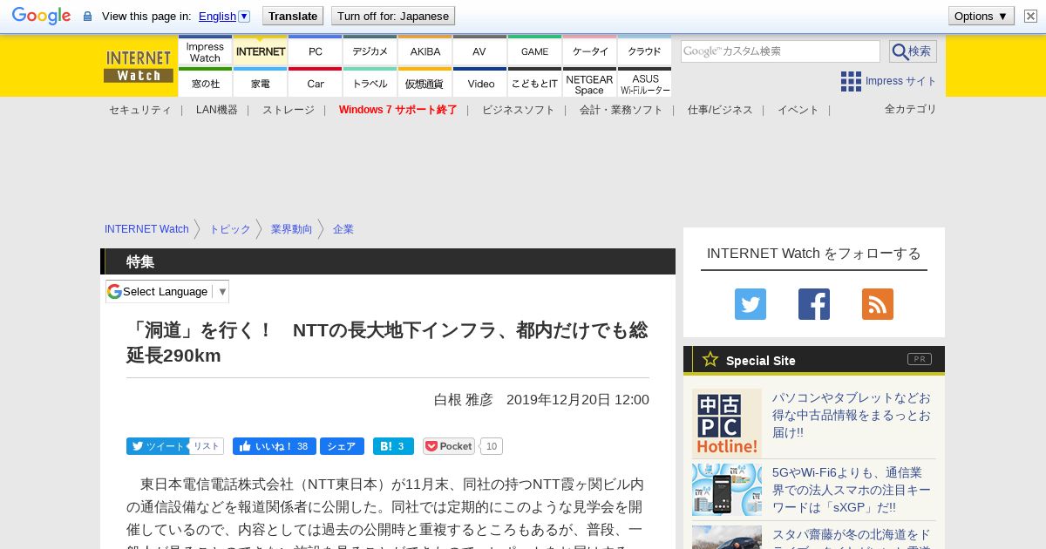Click the 業界動向 breadcrumb
1046x549 pixels.
point(291,229)
